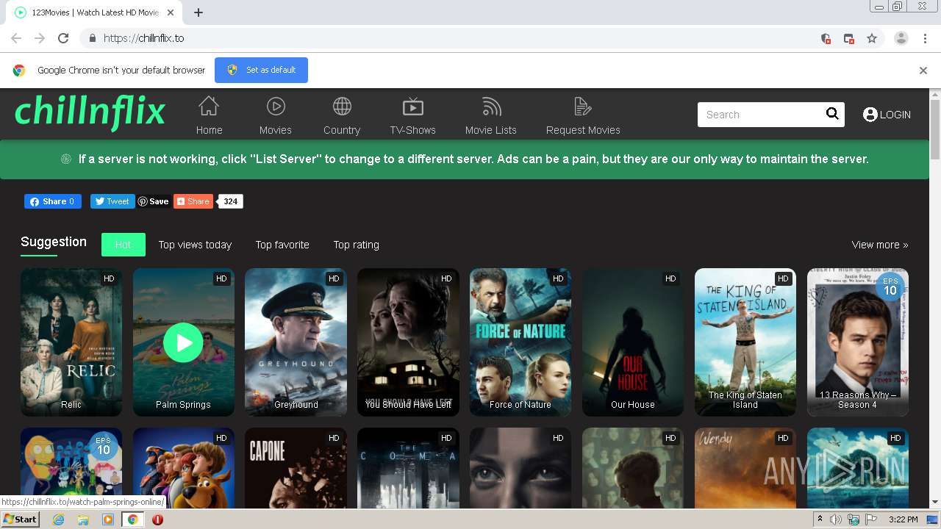Focus the Search input field

pyautogui.click(x=760, y=115)
